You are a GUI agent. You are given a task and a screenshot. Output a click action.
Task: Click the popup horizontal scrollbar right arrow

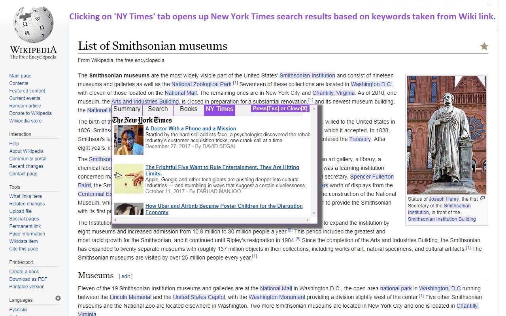pos(308,220)
